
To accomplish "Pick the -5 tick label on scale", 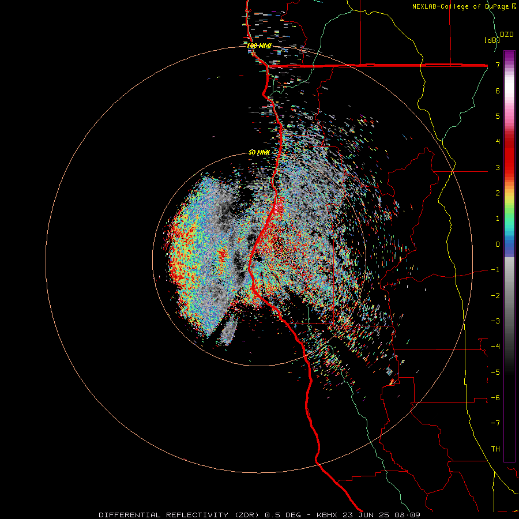I will (x=495, y=373).
